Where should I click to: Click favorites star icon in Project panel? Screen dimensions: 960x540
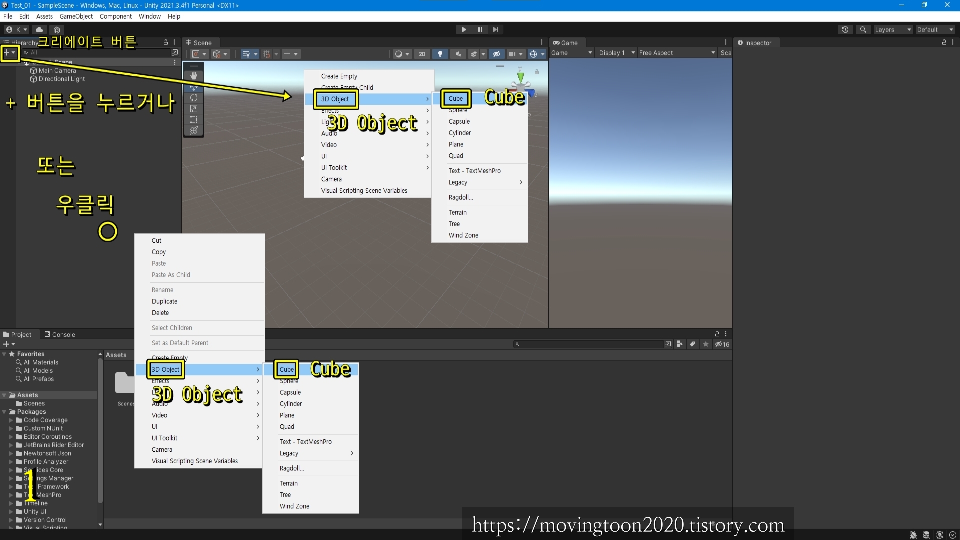[706, 344]
